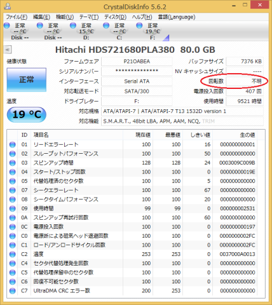
Task: Click the buffer size value 7376 KB
Action: [x=245, y=62]
